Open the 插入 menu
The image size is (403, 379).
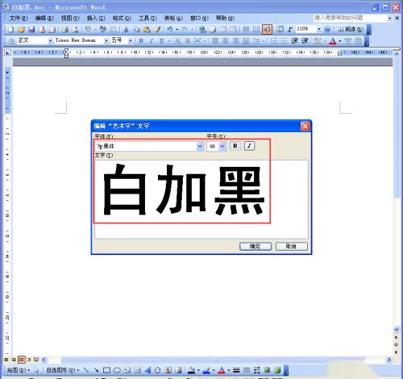tap(96, 18)
